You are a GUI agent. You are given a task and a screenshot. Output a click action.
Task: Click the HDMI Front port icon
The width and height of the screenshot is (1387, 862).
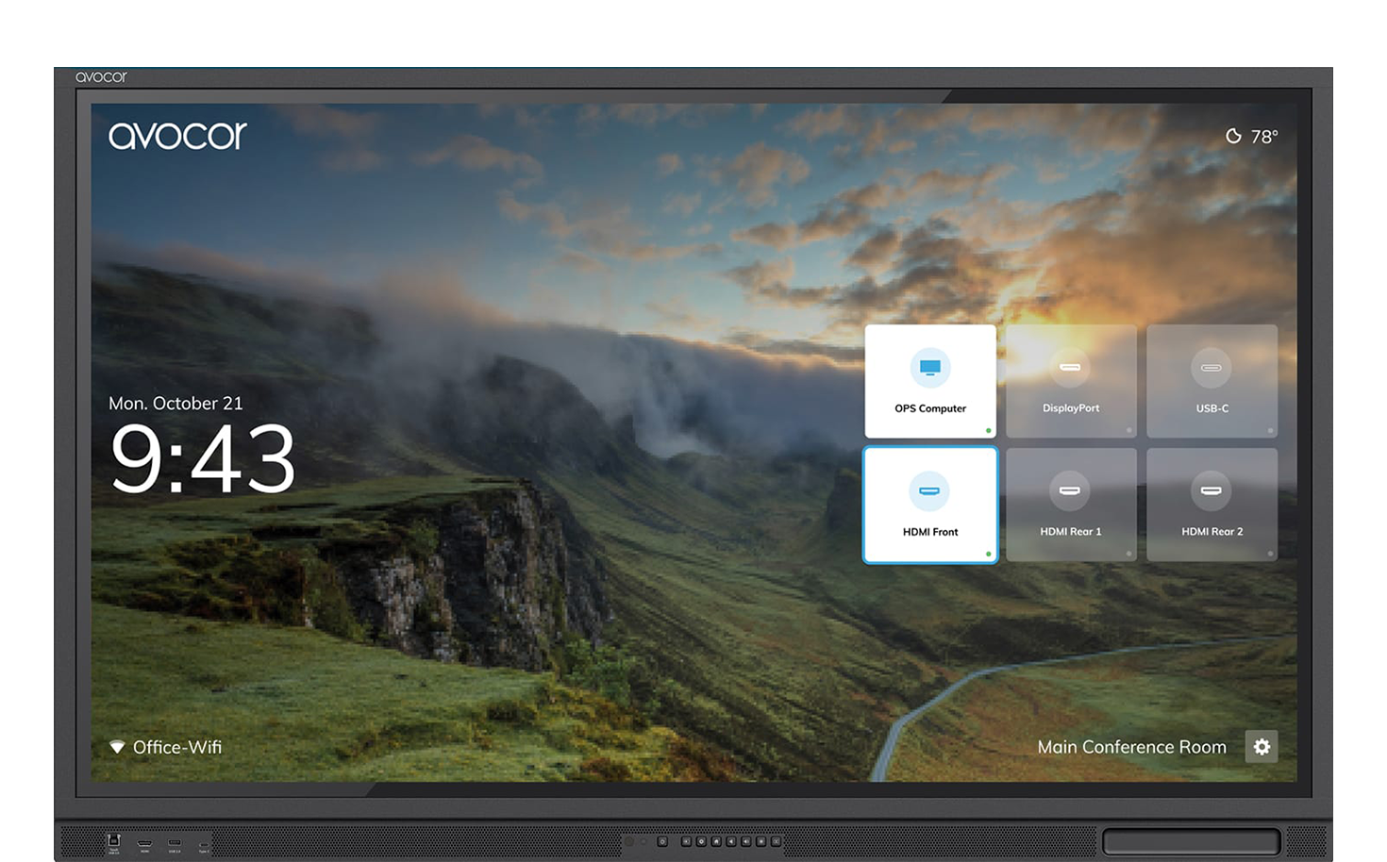tap(929, 491)
